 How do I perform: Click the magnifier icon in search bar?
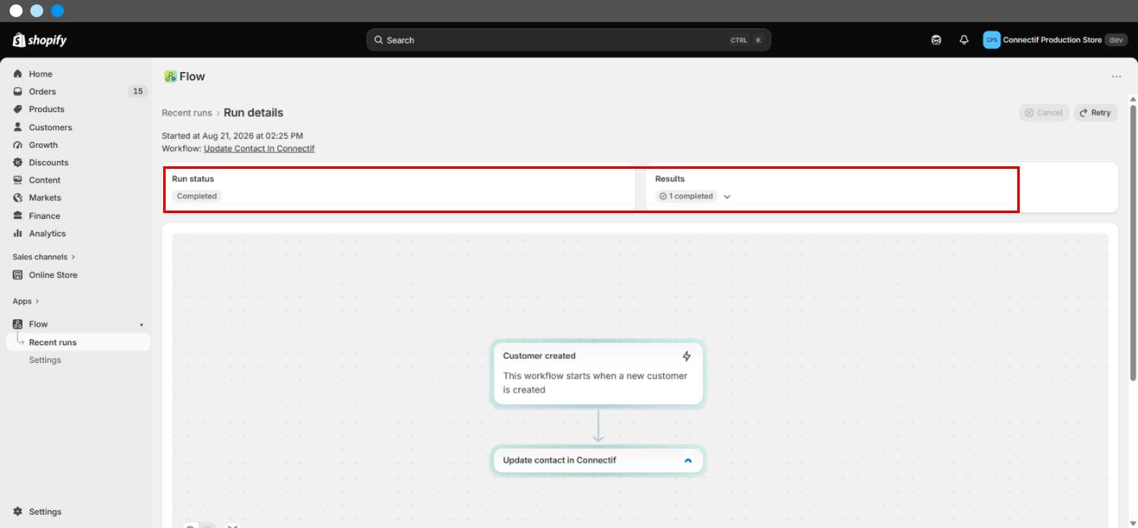(x=379, y=40)
